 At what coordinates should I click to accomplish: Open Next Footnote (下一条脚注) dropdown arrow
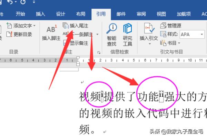click(x=97, y=34)
